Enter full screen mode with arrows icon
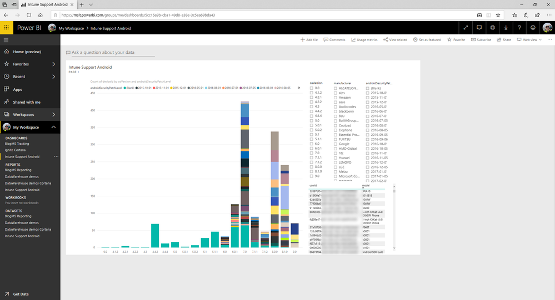Image resolution: width=555 pixels, height=300 pixels. (466, 28)
